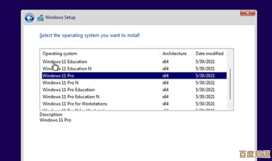Click the Architecture column header
This screenshot has width=272, height=161.
pyautogui.click(x=174, y=53)
